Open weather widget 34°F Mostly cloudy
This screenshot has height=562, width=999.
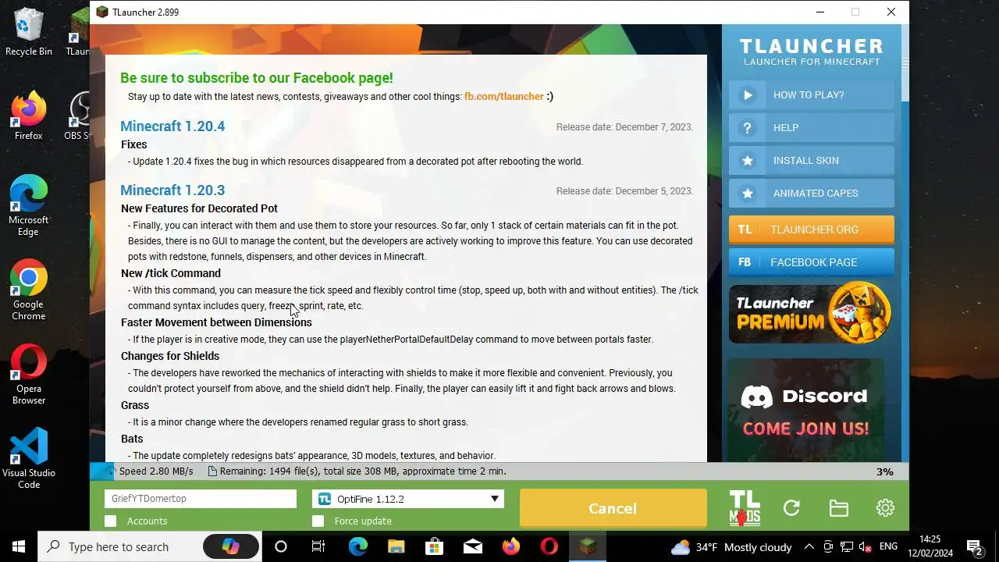tap(731, 546)
